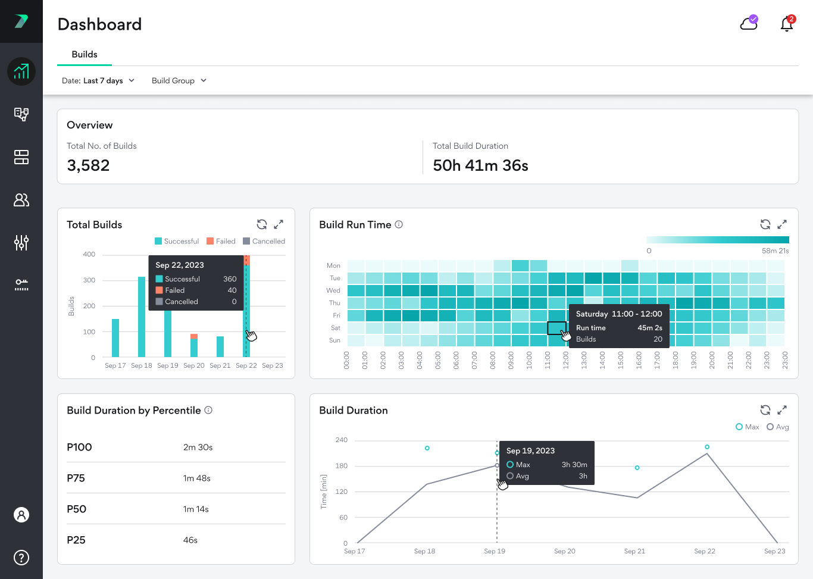Click the Build Run Time info icon
The image size is (813, 579).
coord(399,224)
